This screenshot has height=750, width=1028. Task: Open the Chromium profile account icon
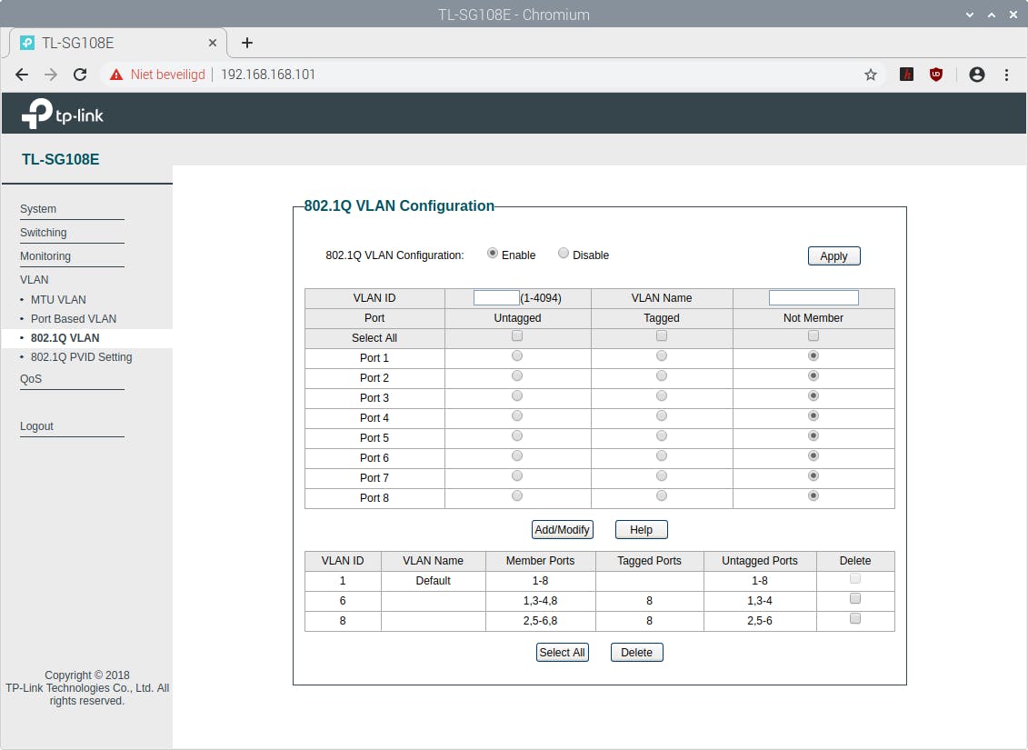[x=977, y=75]
